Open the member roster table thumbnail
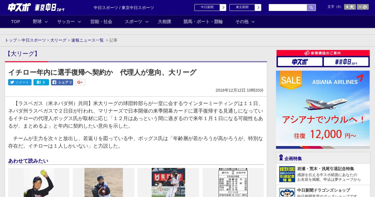375x197 pixels. point(233,183)
